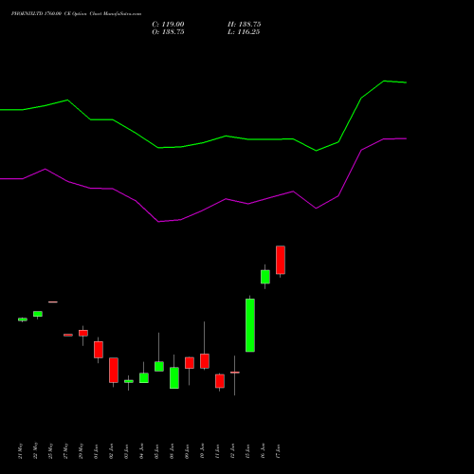Viewport: 474px width, 474px height.
Task: Select the red candle above 02 Jun
Action: click(x=114, y=370)
